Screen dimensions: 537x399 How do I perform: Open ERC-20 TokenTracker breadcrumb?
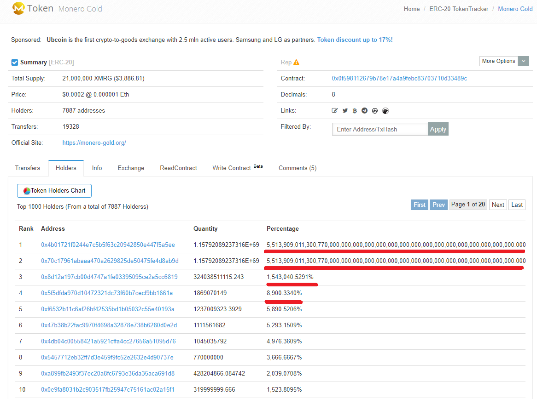click(x=459, y=9)
